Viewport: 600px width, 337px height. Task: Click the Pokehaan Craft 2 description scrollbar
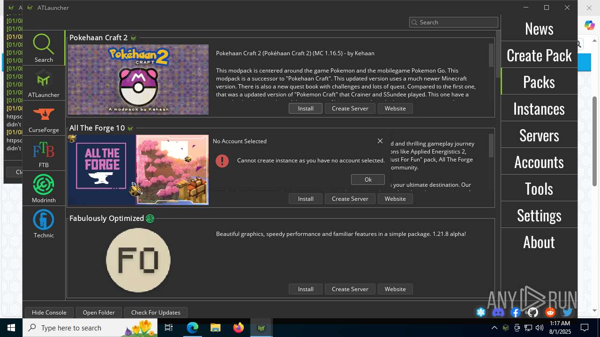491,55
